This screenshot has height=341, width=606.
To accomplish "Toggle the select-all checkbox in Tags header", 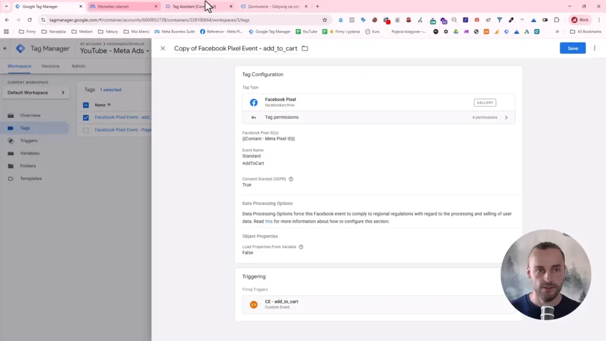I will coord(86,105).
